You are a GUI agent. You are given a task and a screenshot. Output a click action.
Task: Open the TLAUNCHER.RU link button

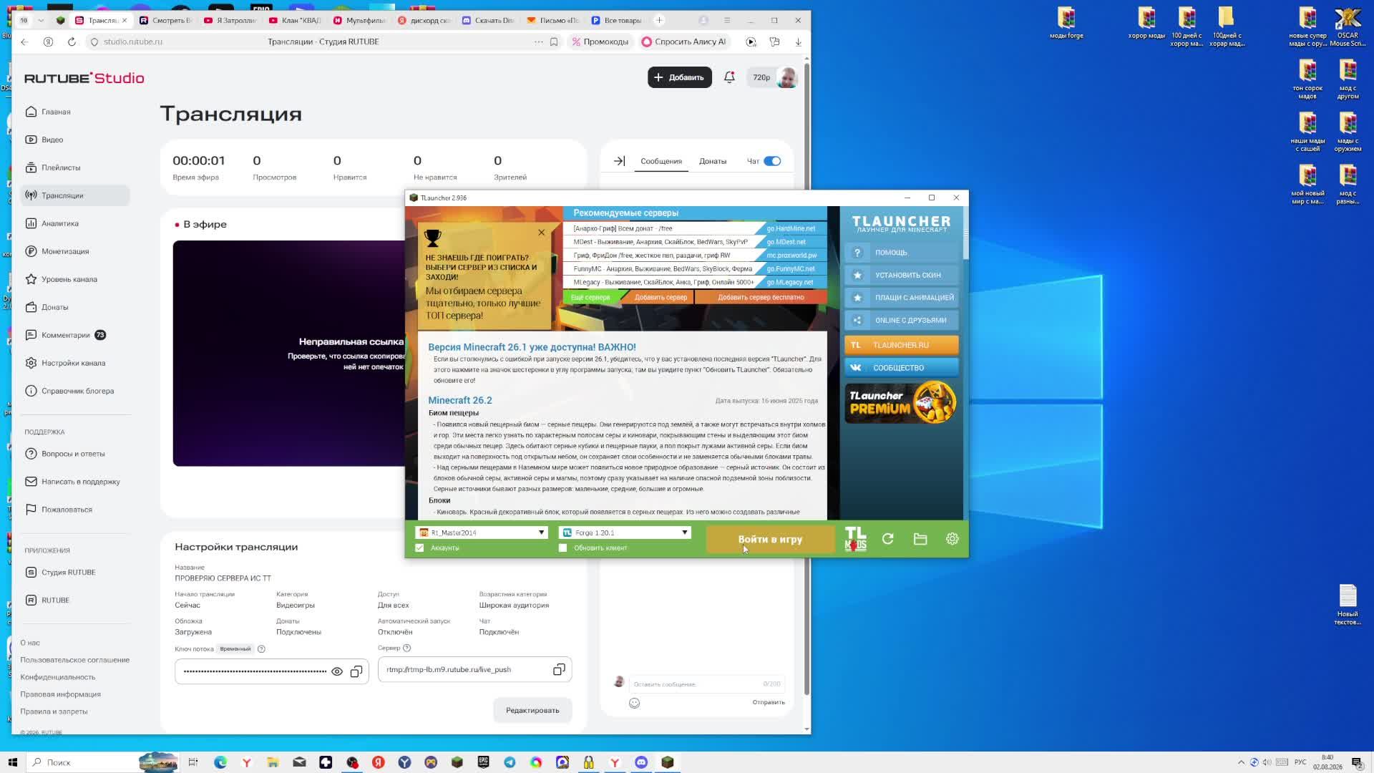tap(901, 345)
